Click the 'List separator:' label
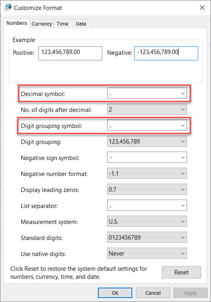 (x=39, y=206)
